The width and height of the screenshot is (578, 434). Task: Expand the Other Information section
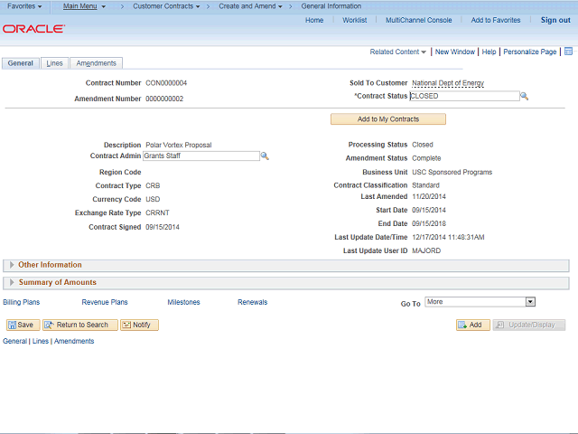tap(12, 265)
